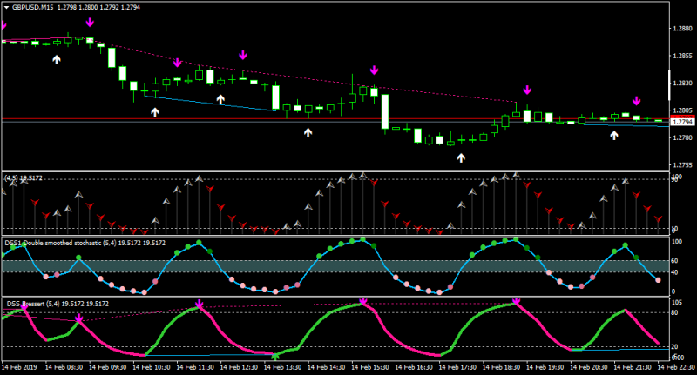Click the last pink dot on DSS1 stochastic line
Viewport: 697px width, 375px height.
(659, 280)
